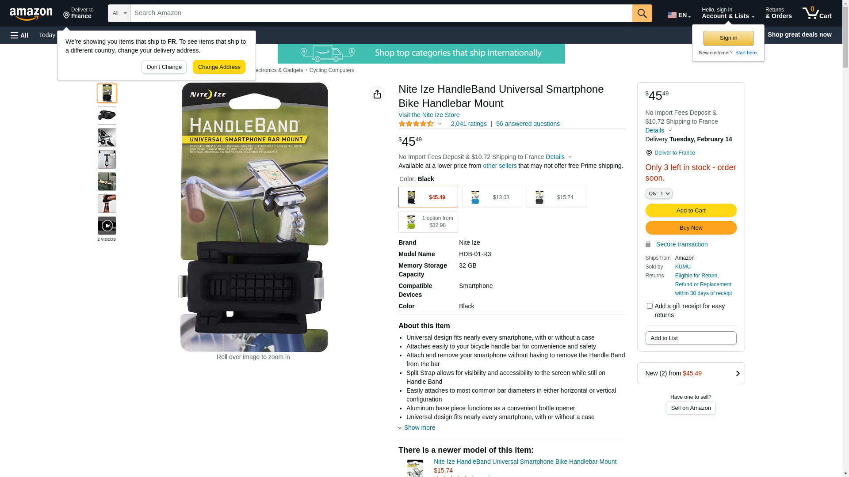
Task: Expand the star rating popover chevron
Action: coord(440,124)
